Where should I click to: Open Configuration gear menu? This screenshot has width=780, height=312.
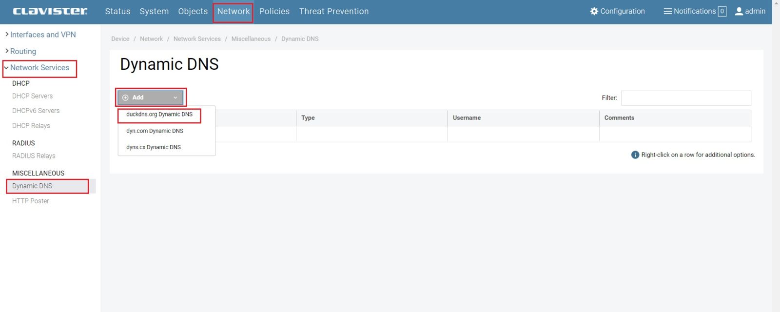click(594, 11)
